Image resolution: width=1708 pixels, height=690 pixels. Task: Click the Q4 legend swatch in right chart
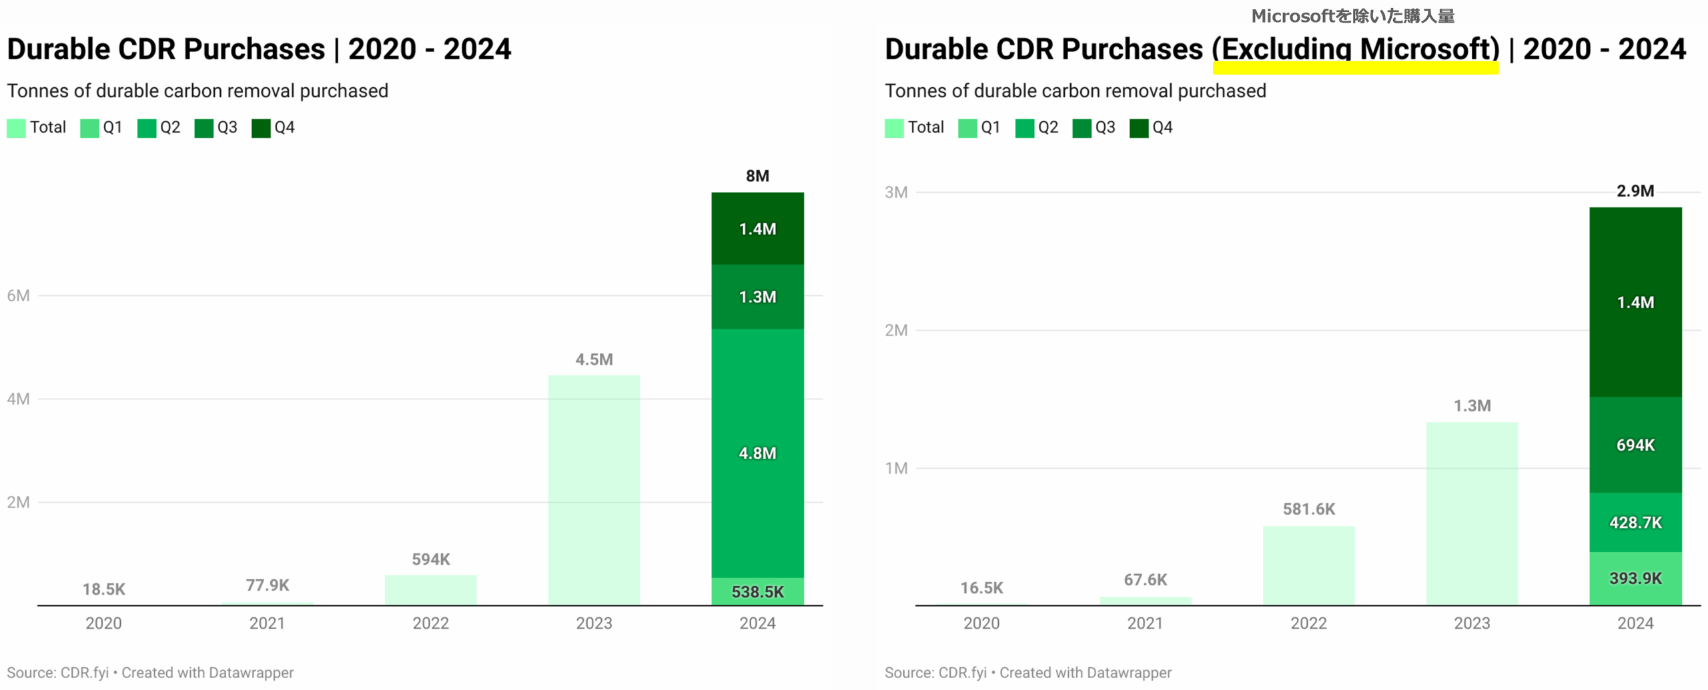(x=1139, y=128)
